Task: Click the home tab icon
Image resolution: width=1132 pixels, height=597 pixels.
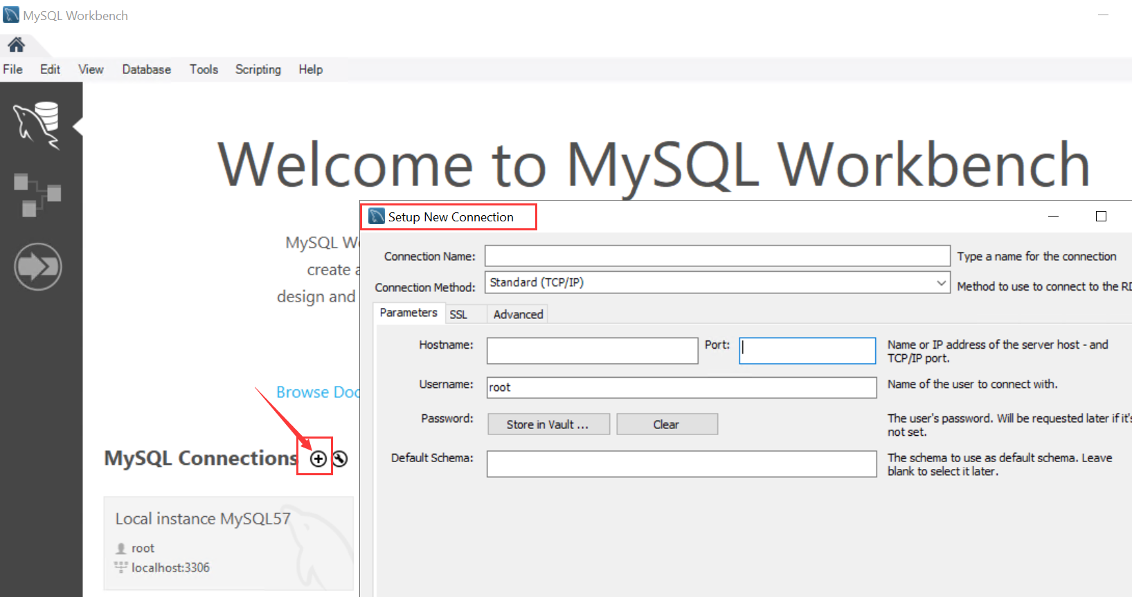Action: (x=16, y=45)
